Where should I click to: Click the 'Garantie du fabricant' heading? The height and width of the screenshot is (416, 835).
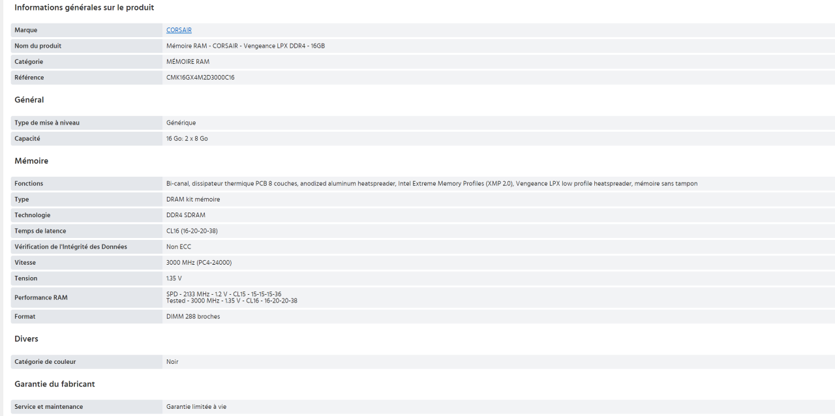pyautogui.click(x=55, y=384)
